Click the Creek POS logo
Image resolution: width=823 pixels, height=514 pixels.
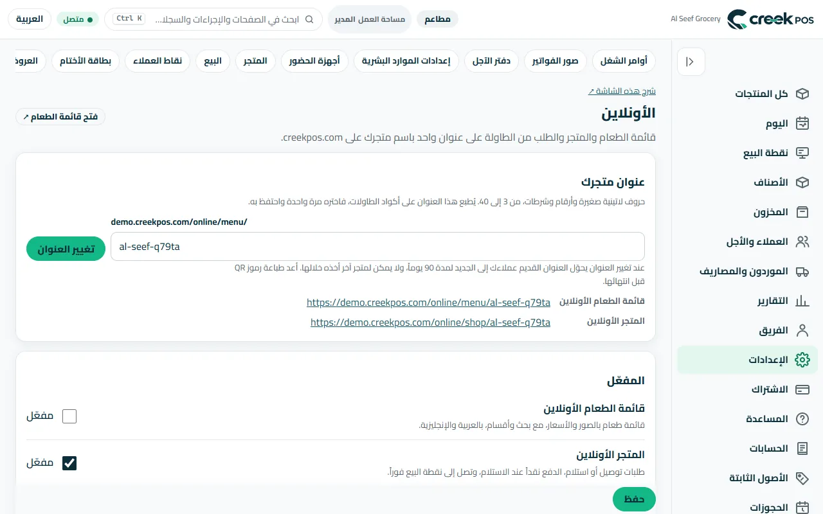pyautogui.click(x=770, y=19)
